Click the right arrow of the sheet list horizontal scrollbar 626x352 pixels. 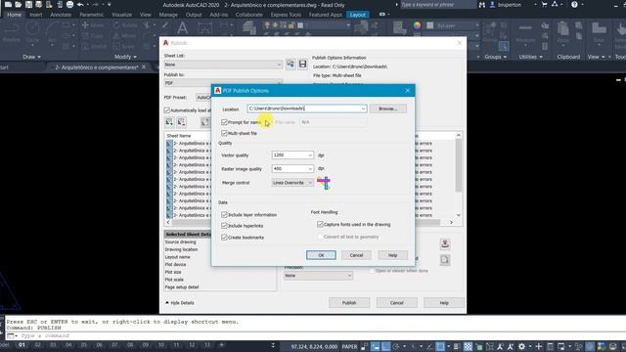pyautogui.click(x=451, y=222)
